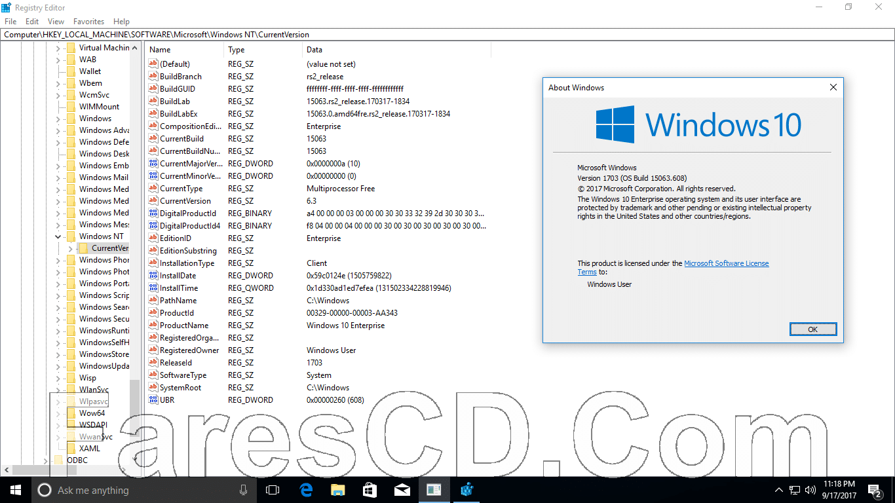Select the WlanSvc tree key

coord(94,390)
